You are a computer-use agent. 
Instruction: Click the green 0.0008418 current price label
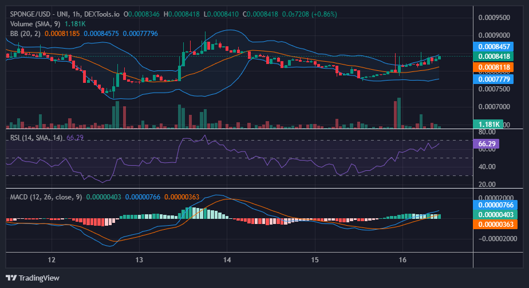click(x=494, y=56)
